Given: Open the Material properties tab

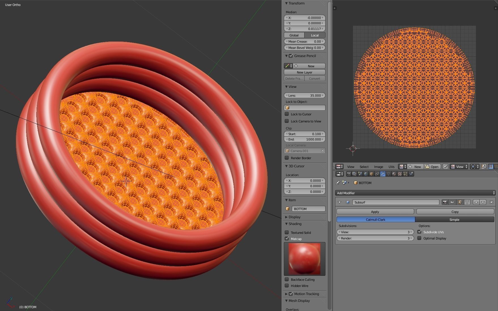Looking at the screenshot, I should coord(394,174).
